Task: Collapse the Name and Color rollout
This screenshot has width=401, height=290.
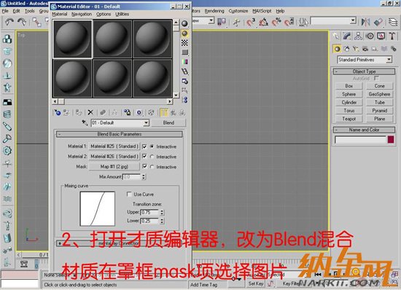Action: click(364, 130)
